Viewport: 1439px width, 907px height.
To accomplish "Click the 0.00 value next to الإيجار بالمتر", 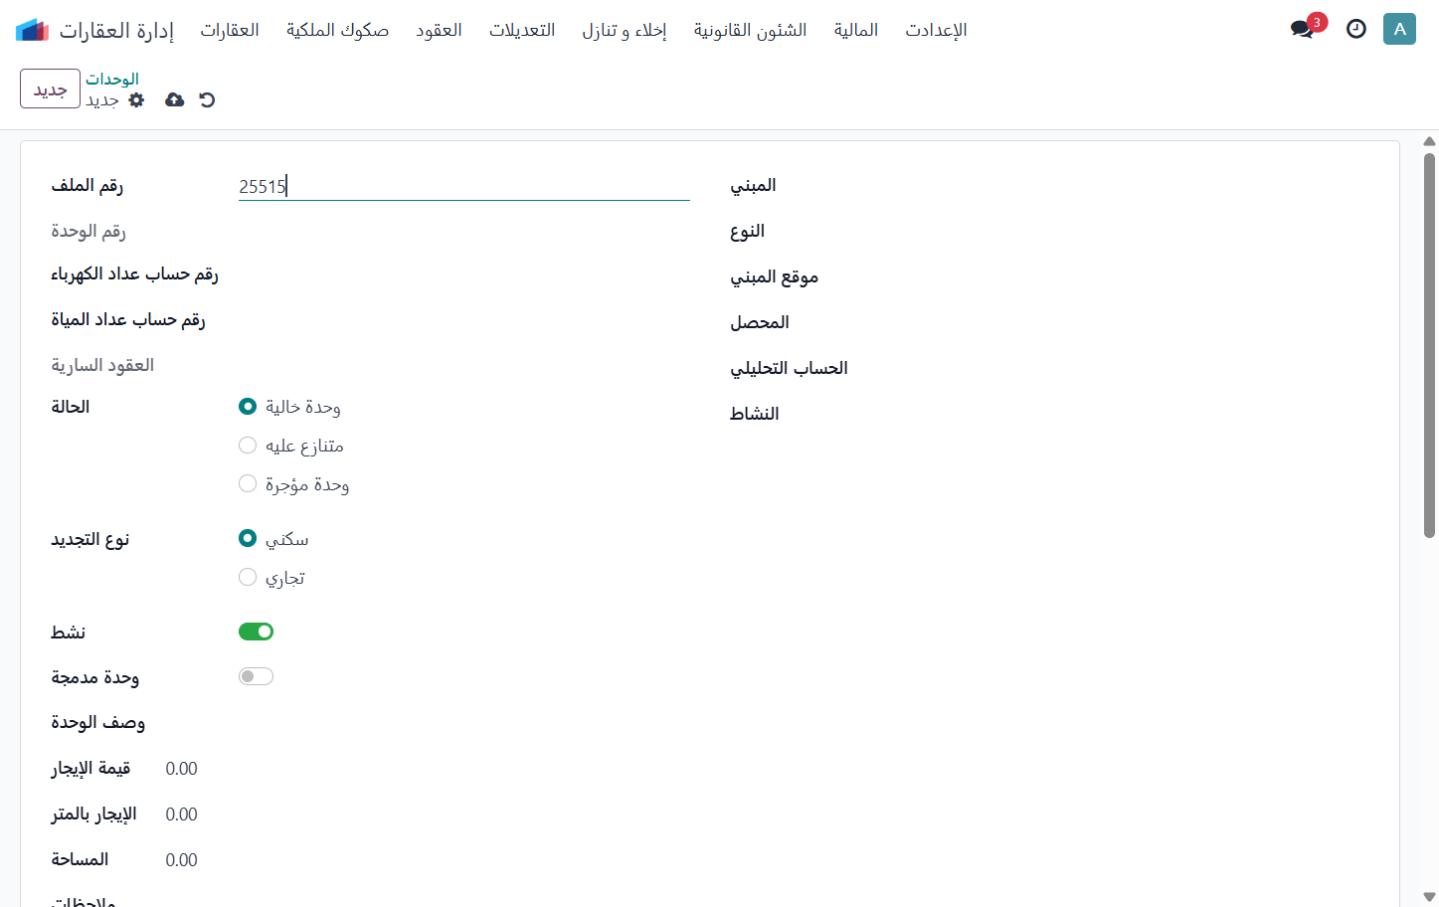I will point(181,815).
